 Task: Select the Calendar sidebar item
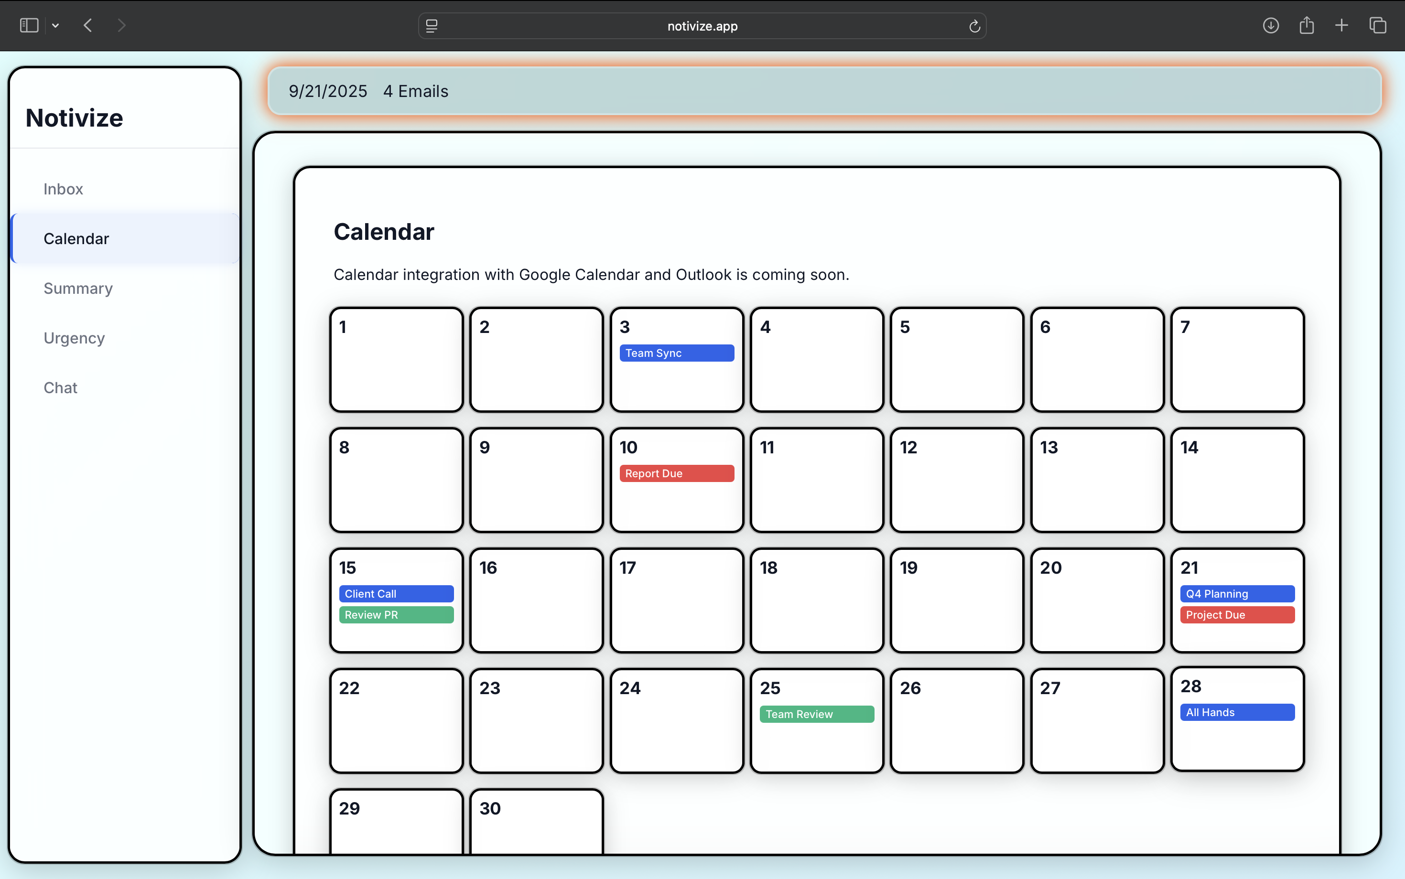tap(76, 238)
